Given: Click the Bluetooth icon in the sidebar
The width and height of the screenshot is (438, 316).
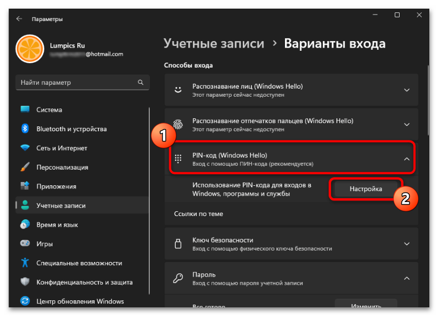Looking at the screenshot, I should [x=25, y=129].
